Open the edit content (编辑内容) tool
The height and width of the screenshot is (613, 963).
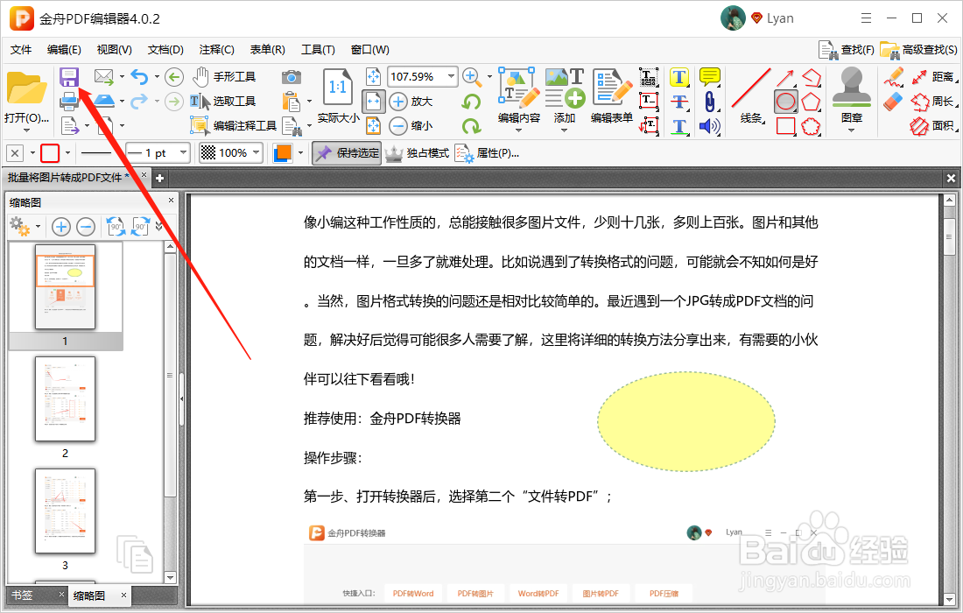(x=519, y=98)
